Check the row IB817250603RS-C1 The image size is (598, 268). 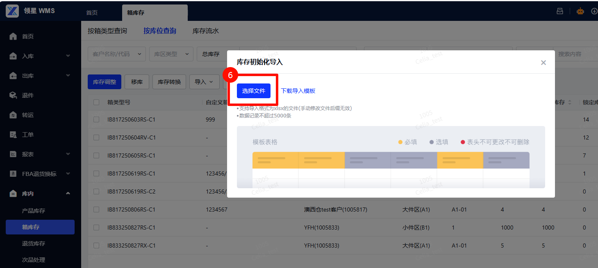[96, 119]
